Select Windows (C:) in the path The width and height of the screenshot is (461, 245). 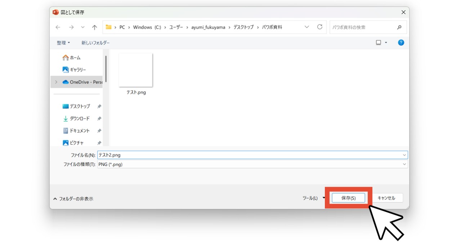[147, 27]
